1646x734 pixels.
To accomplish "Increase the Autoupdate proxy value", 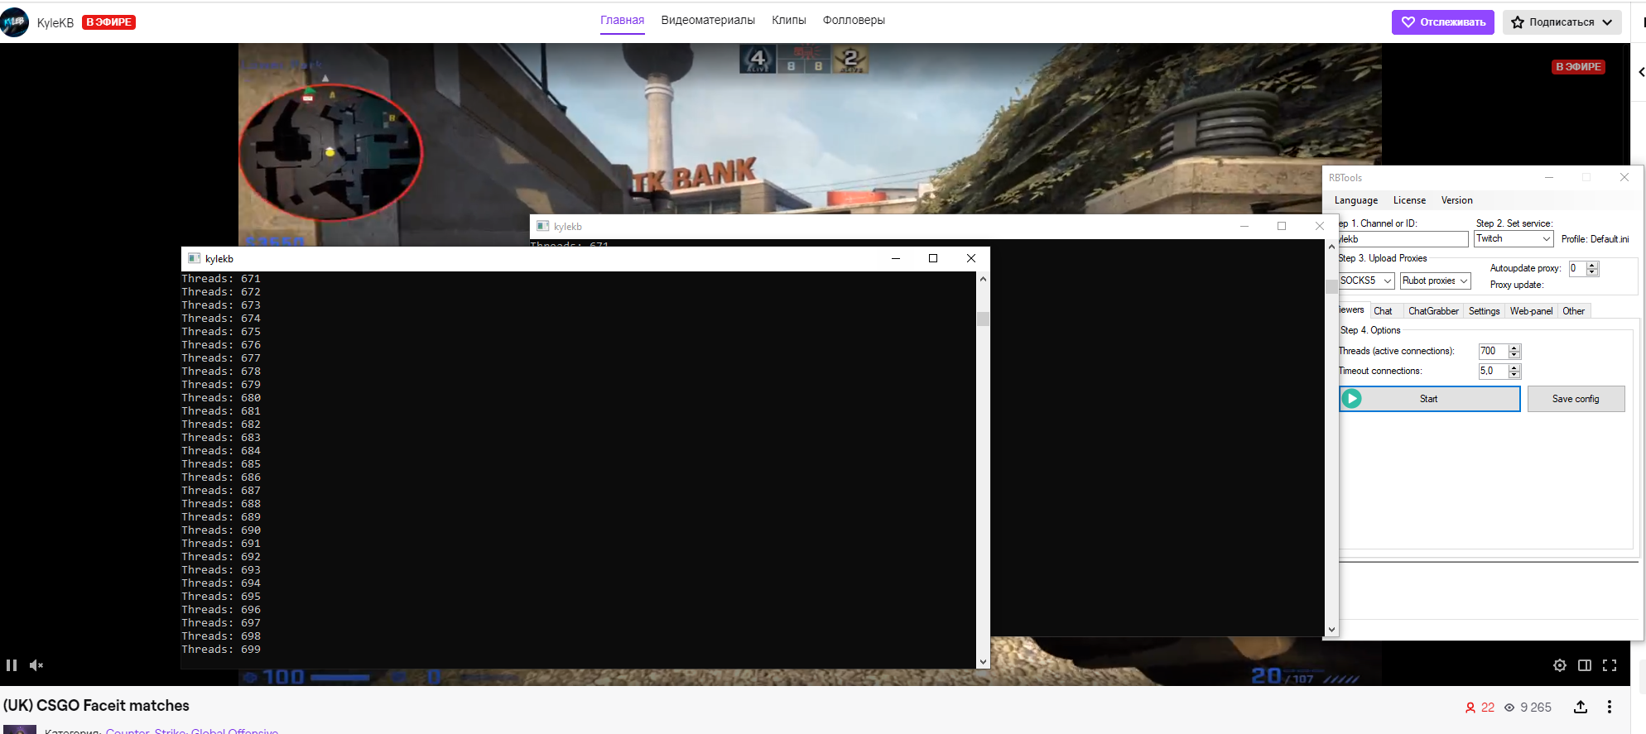I will point(1592,265).
